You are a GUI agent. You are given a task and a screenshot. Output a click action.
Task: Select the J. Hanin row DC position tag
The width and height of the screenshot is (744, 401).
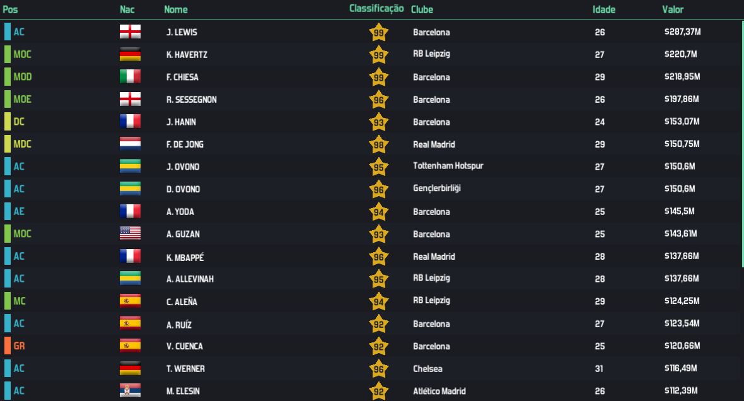pyautogui.click(x=19, y=122)
